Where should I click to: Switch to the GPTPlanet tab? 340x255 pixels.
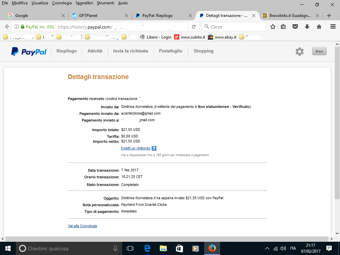(x=99, y=16)
